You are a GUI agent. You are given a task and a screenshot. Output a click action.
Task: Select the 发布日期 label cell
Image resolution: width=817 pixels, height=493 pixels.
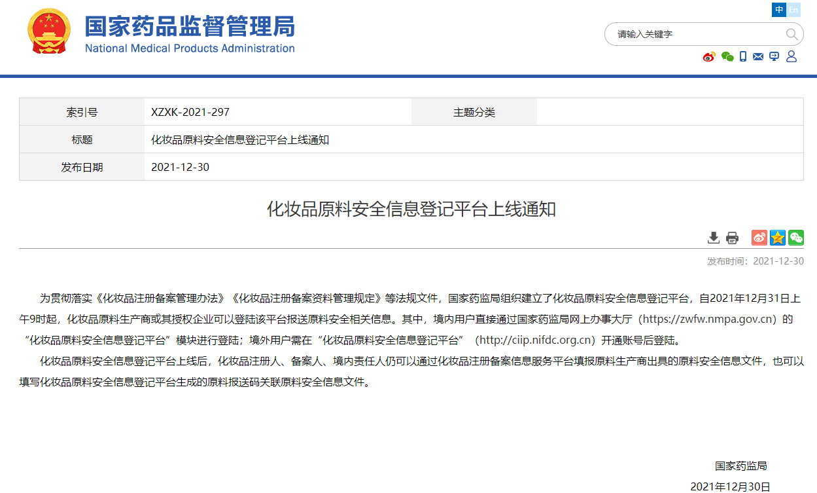pyautogui.click(x=82, y=167)
